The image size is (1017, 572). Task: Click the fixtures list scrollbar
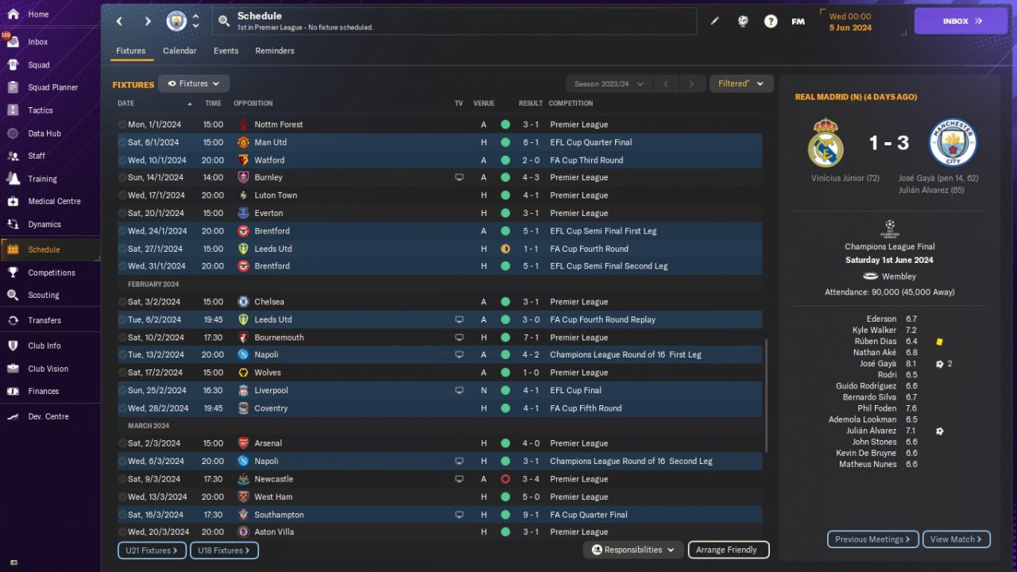pyautogui.click(x=767, y=395)
